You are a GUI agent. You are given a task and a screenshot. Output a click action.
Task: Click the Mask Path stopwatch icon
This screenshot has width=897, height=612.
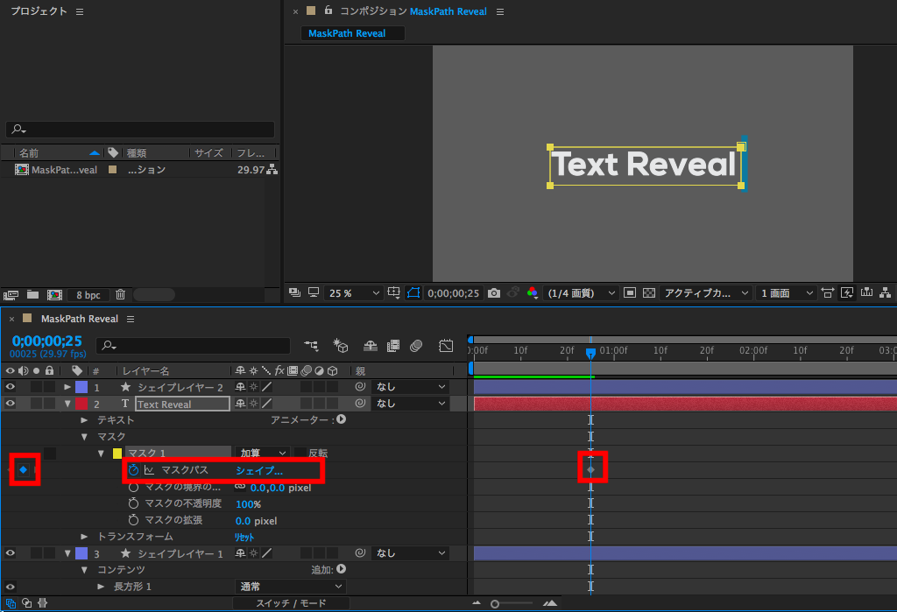[x=134, y=470]
